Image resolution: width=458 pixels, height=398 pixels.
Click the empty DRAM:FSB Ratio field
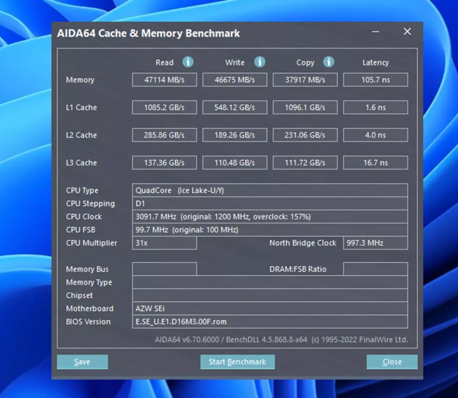click(x=376, y=269)
